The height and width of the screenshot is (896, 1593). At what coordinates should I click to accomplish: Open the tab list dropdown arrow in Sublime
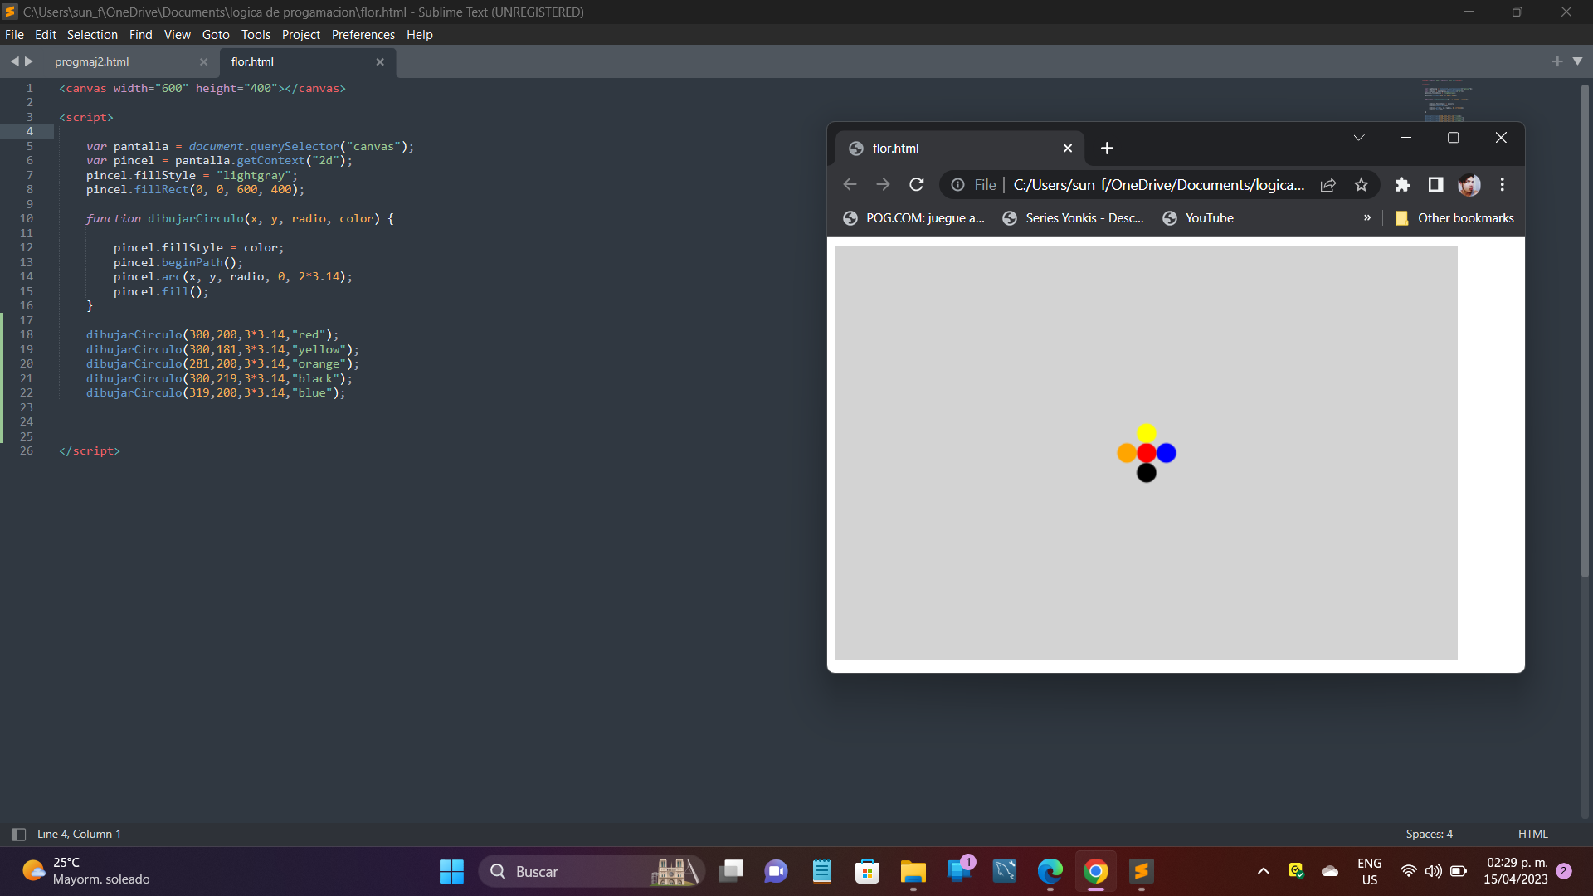point(1577,61)
